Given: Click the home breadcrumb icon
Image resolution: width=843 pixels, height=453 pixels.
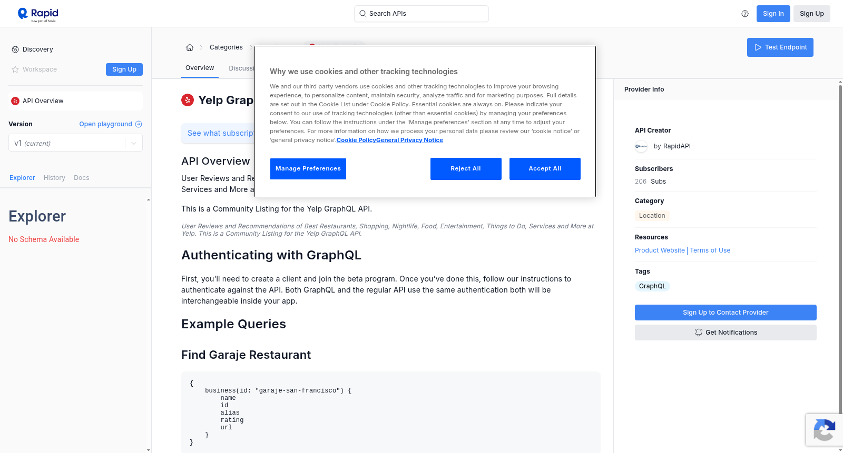Looking at the screenshot, I should pos(190,47).
